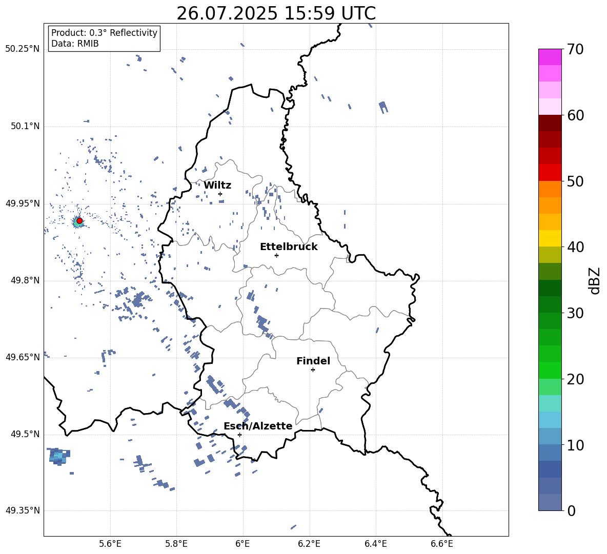Click the 5.6°E longitude label

point(110,544)
